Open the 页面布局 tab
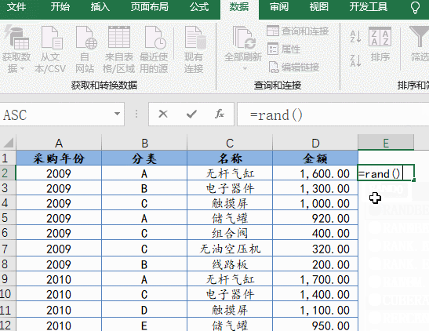Image resolution: width=429 pixels, height=331 pixels. [149, 7]
